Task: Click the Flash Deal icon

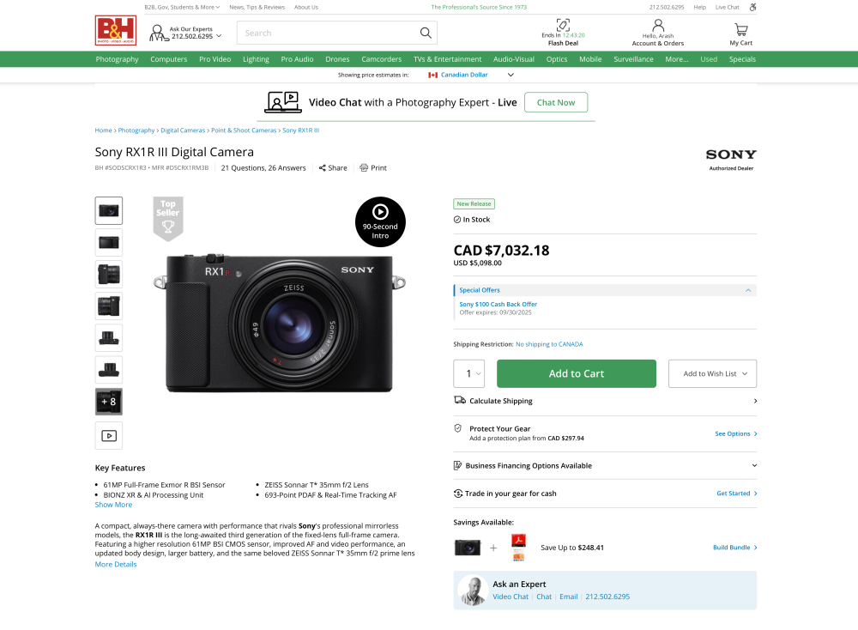Action: [x=563, y=25]
